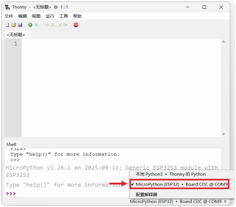The image size is (236, 207).
Task: Click the editor scrollbar down arrow
Action: coord(224,134)
